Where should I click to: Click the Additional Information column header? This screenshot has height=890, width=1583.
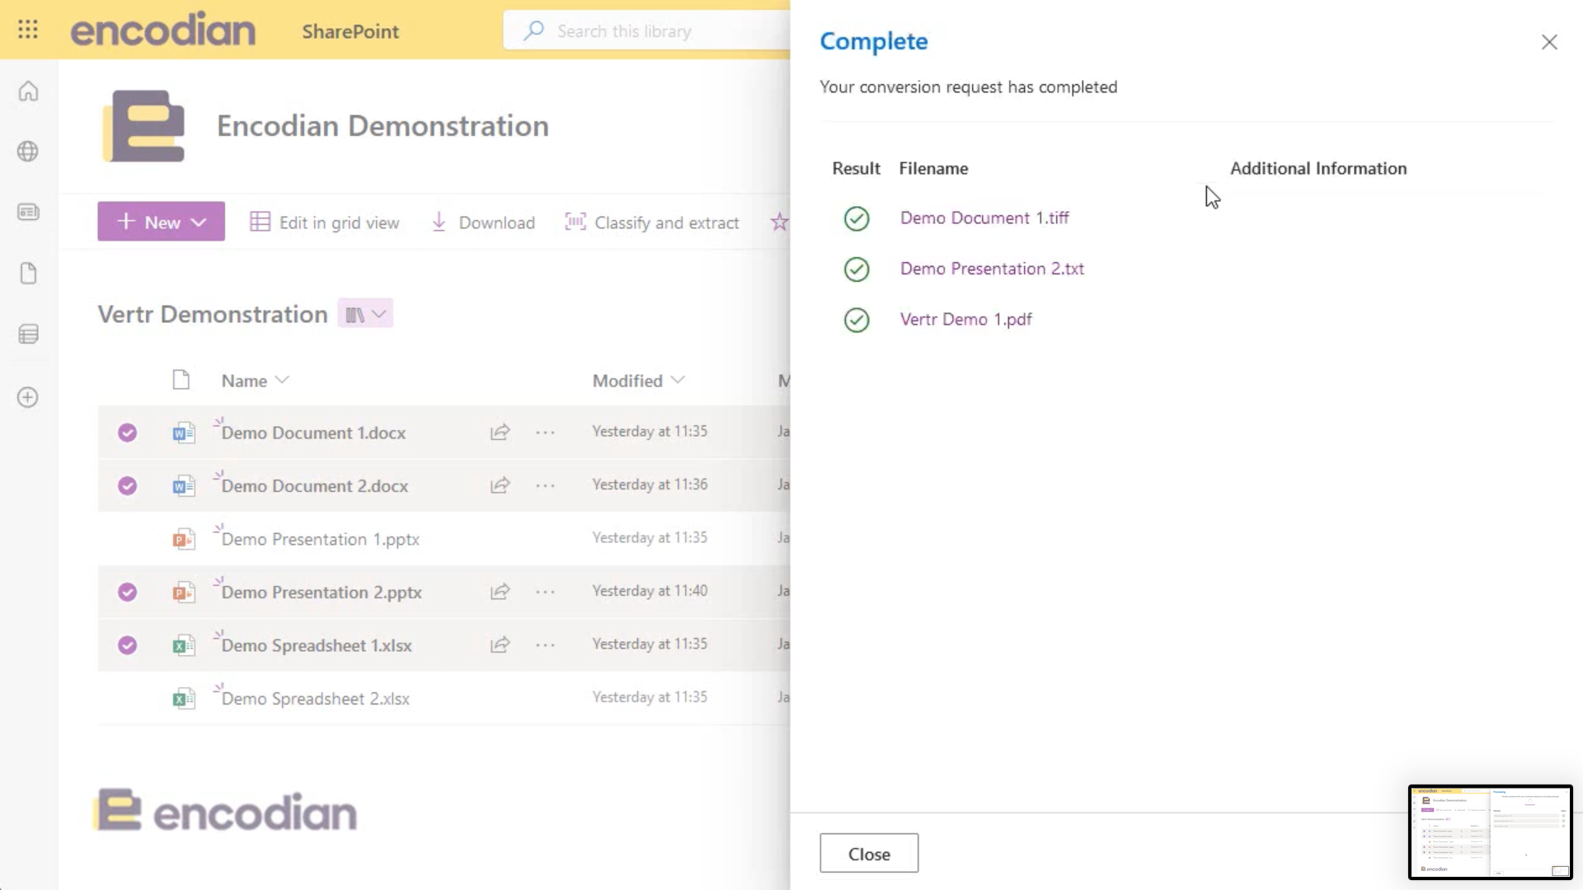tap(1318, 168)
